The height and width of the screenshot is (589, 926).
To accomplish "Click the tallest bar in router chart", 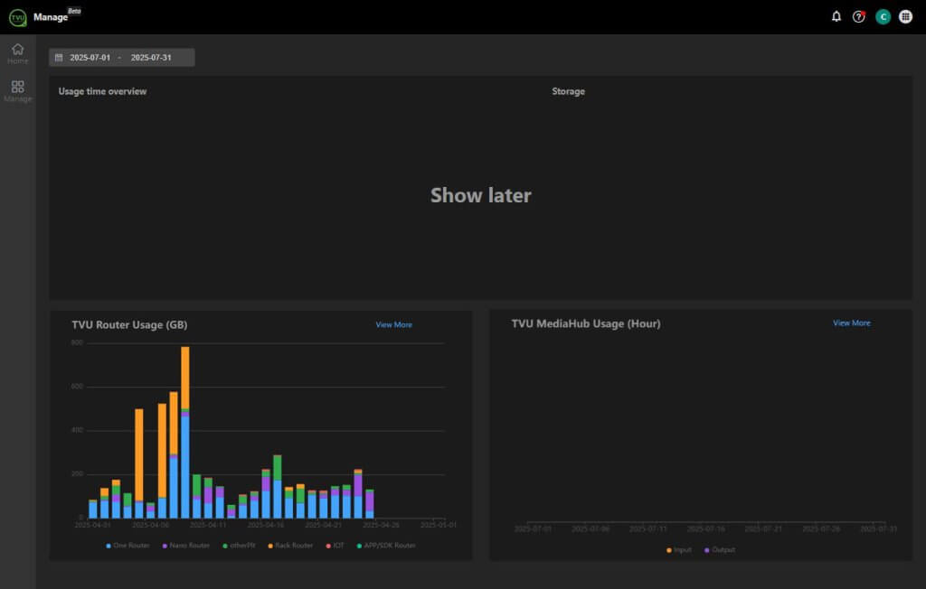I will (x=184, y=432).
